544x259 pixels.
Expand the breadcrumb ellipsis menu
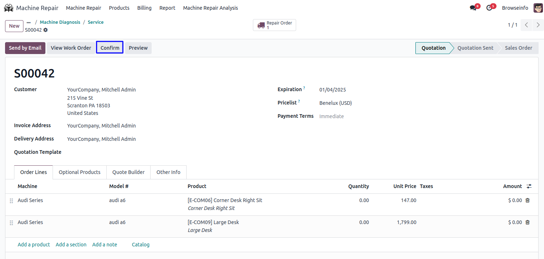(x=29, y=22)
